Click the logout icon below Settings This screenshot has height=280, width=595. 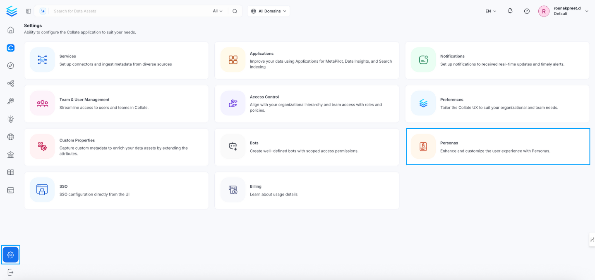10,272
